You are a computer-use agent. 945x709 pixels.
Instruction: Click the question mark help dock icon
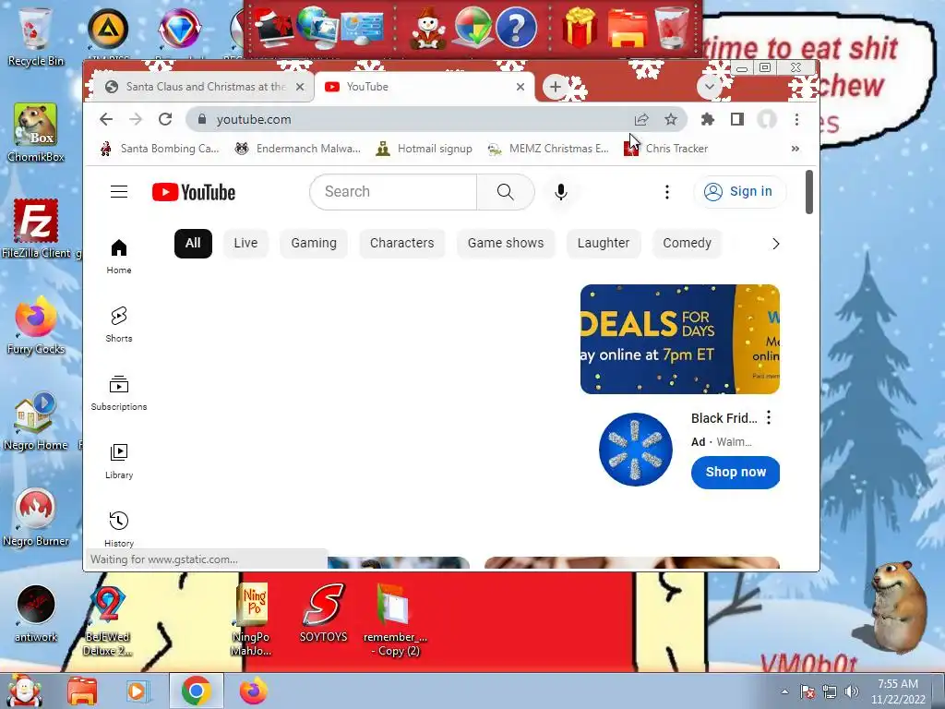pyautogui.click(x=516, y=28)
